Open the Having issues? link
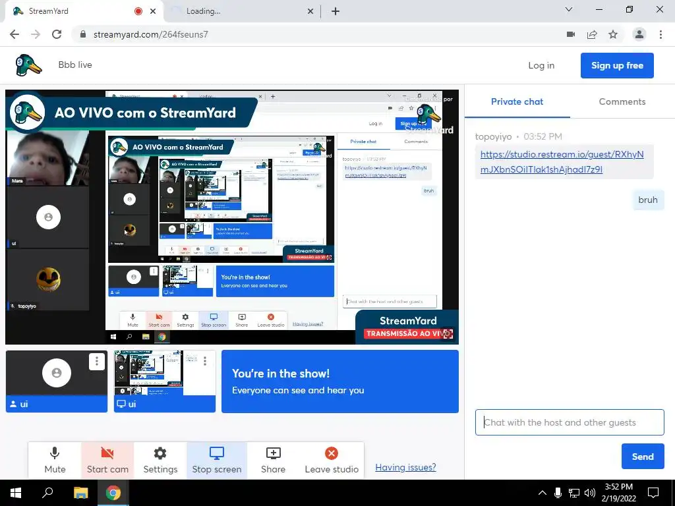 (x=405, y=467)
